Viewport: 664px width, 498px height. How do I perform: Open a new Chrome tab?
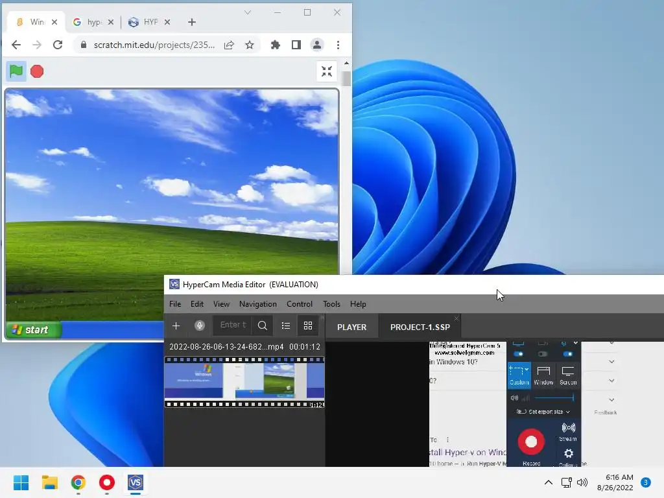pos(192,22)
